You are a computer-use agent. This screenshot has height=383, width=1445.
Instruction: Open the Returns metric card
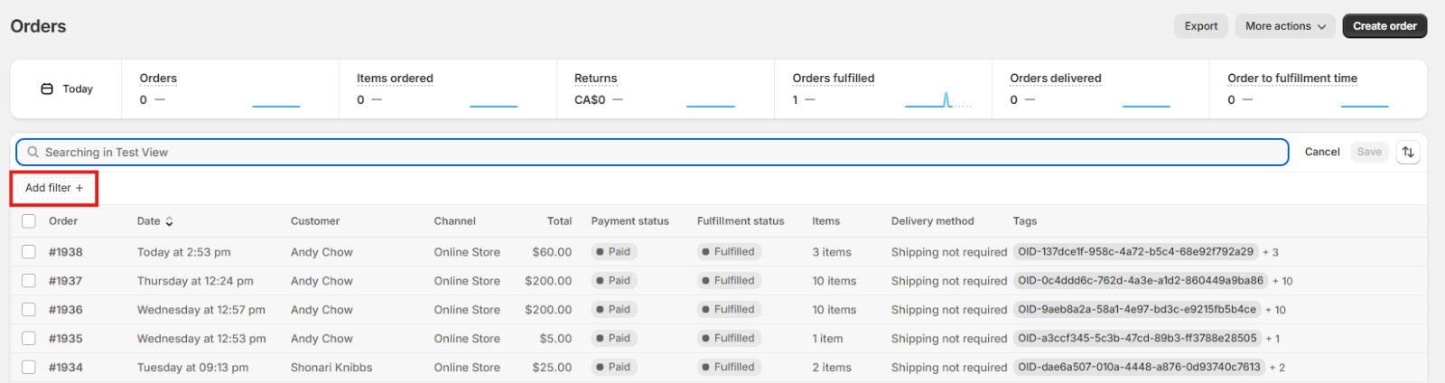click(595, 79)
